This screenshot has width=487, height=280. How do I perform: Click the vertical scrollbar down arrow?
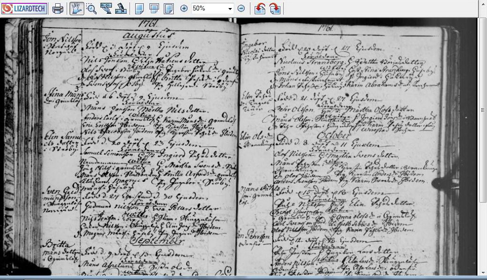483,272
